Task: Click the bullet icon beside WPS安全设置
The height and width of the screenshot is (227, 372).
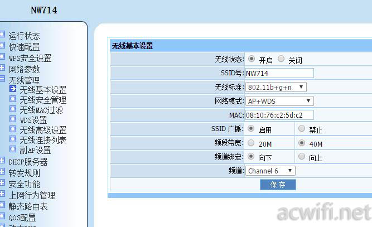Action: (2, 56)
